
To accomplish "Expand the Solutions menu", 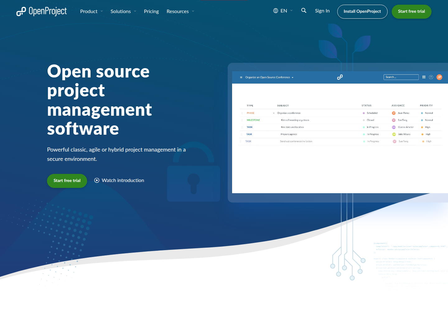I will [x=123, y=12].
